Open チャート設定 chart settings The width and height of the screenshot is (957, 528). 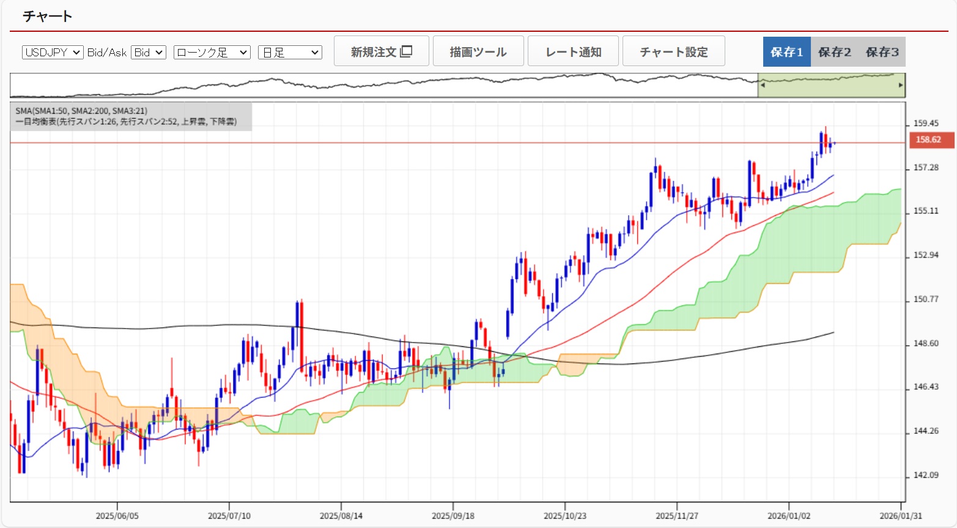(x=673, y=51)
